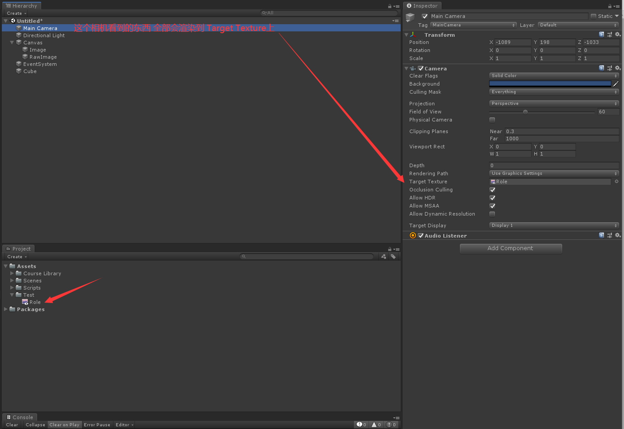
Task: Lock the Project panel with the padlock icon
Action: (x=390, y=249)
